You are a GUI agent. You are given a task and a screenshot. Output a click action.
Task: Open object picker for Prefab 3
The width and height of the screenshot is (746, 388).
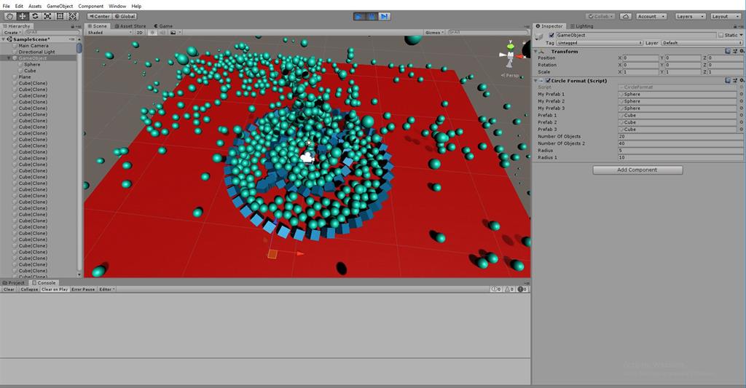click(x=741, y=130)
